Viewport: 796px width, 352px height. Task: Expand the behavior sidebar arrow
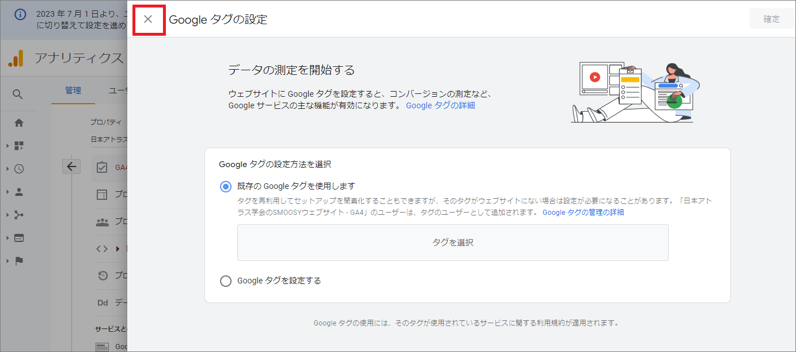[x=7, y=238]
